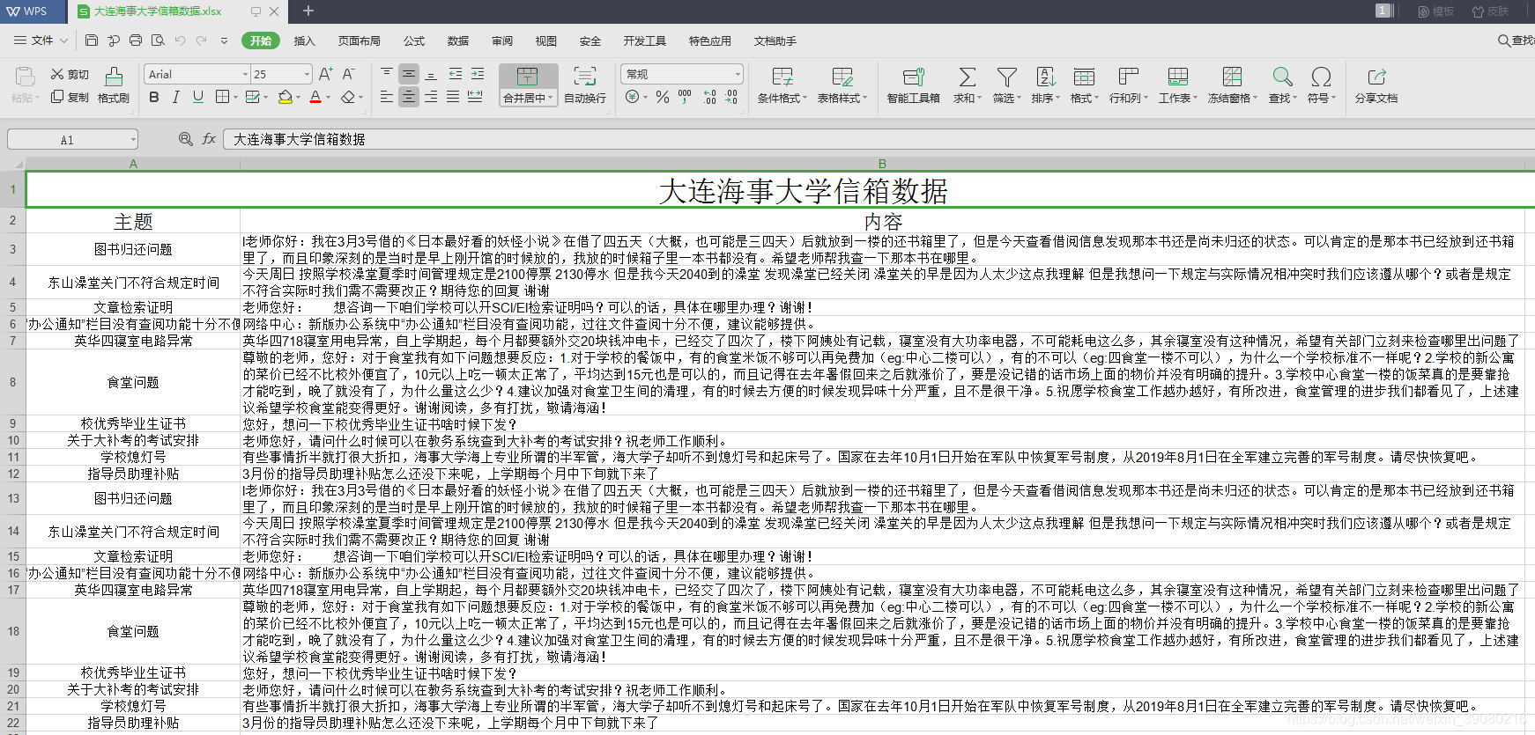Toggle top vertical alignment
The height and width of the screenshot is (735, 1535).
tap(387, 74)
